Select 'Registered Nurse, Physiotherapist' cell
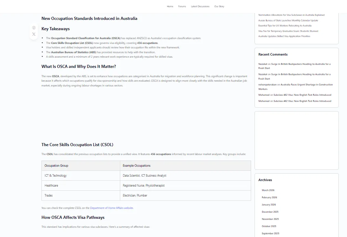Image resolution: width=347 pixels, height=237 pixels. (185, 186)
